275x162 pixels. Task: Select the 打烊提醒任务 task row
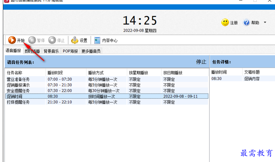(x=18, y=102)
